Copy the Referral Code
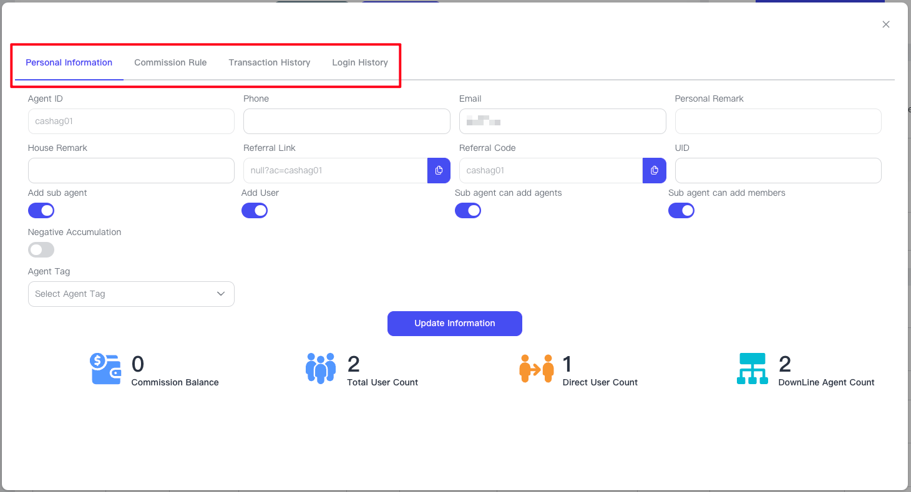 (654, 170)
